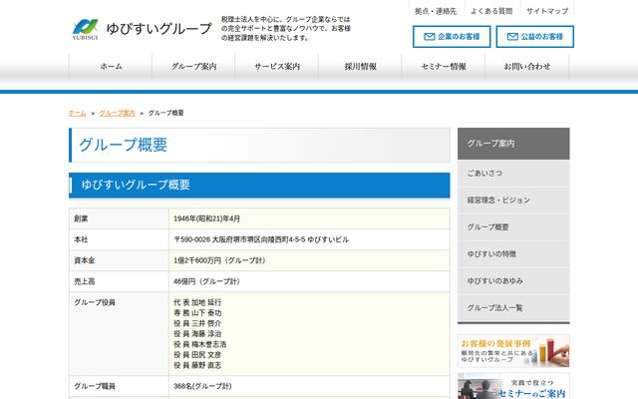638x399 pixels.
Task: Open the 公益のお客様 contact button
Action: point(535,37)
